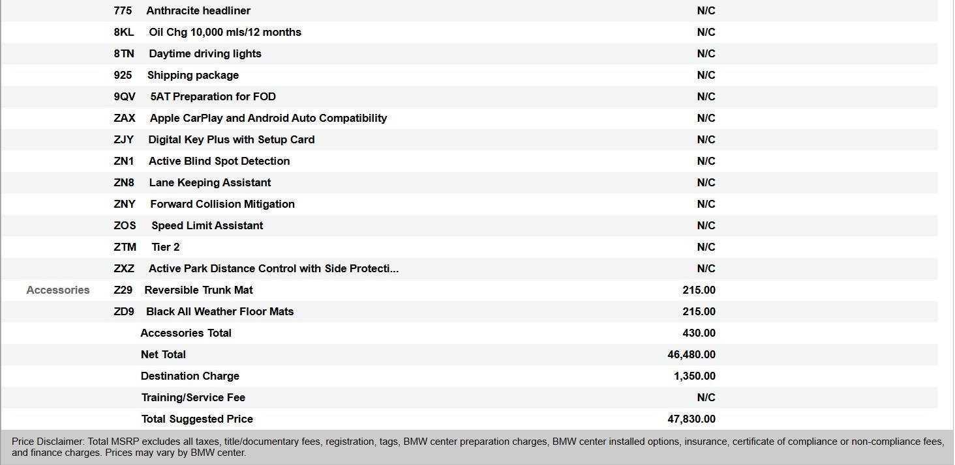Click the Daytime driving lights option
The height and width of the screenshot is (465, 955).
(x=205, y=53)
